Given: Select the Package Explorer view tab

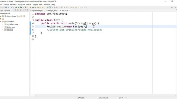Looking at the screenshot, I should [x=5, y=10].
